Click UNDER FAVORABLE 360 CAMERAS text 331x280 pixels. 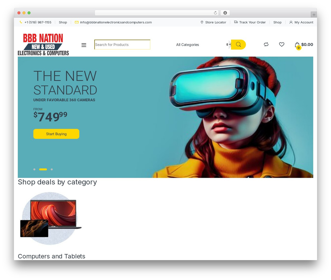tap(64, 100)
